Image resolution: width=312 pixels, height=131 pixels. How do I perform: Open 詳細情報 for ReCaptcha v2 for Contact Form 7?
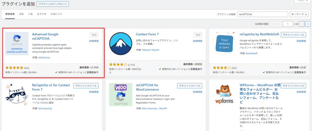point(94,92)
